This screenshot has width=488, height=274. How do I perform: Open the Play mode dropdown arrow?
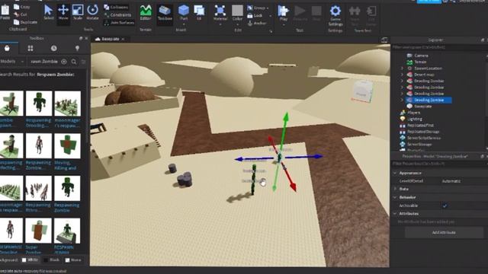pyautogui.click(x=283, y=24)
